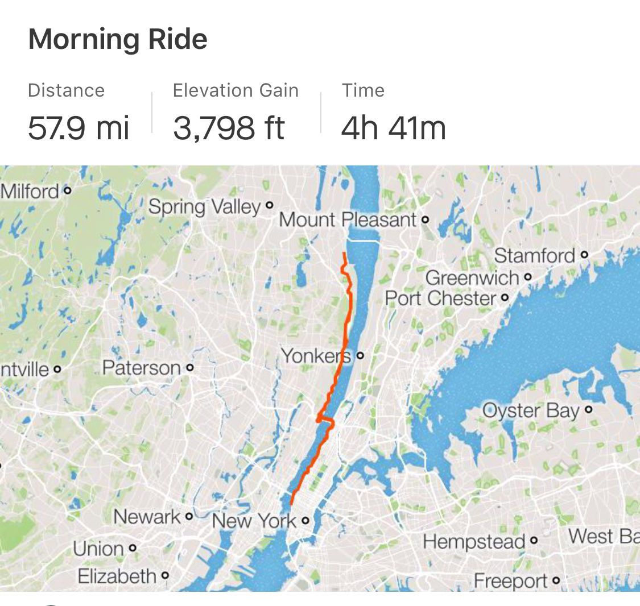Select the Elizabeth map label
Screen dimensions: 640x606
(117, 576)
